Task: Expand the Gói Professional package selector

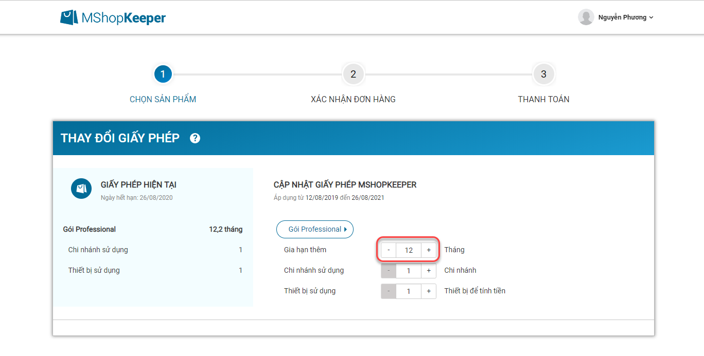Action: pyautogui.click(x=315, y=229)
